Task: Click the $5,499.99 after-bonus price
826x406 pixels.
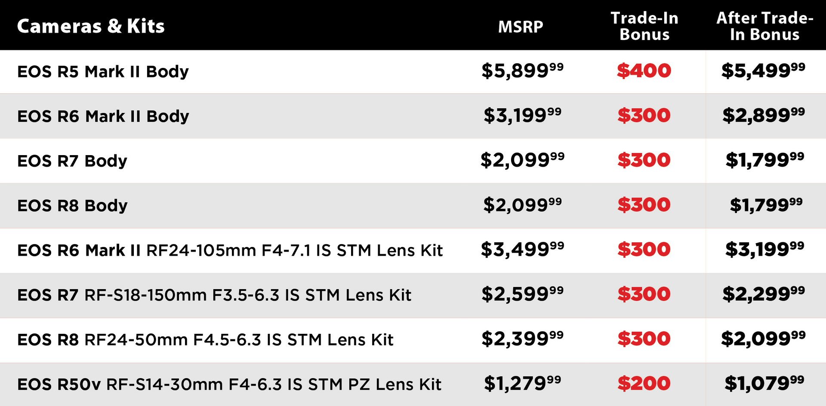Action: click(763, 70)
